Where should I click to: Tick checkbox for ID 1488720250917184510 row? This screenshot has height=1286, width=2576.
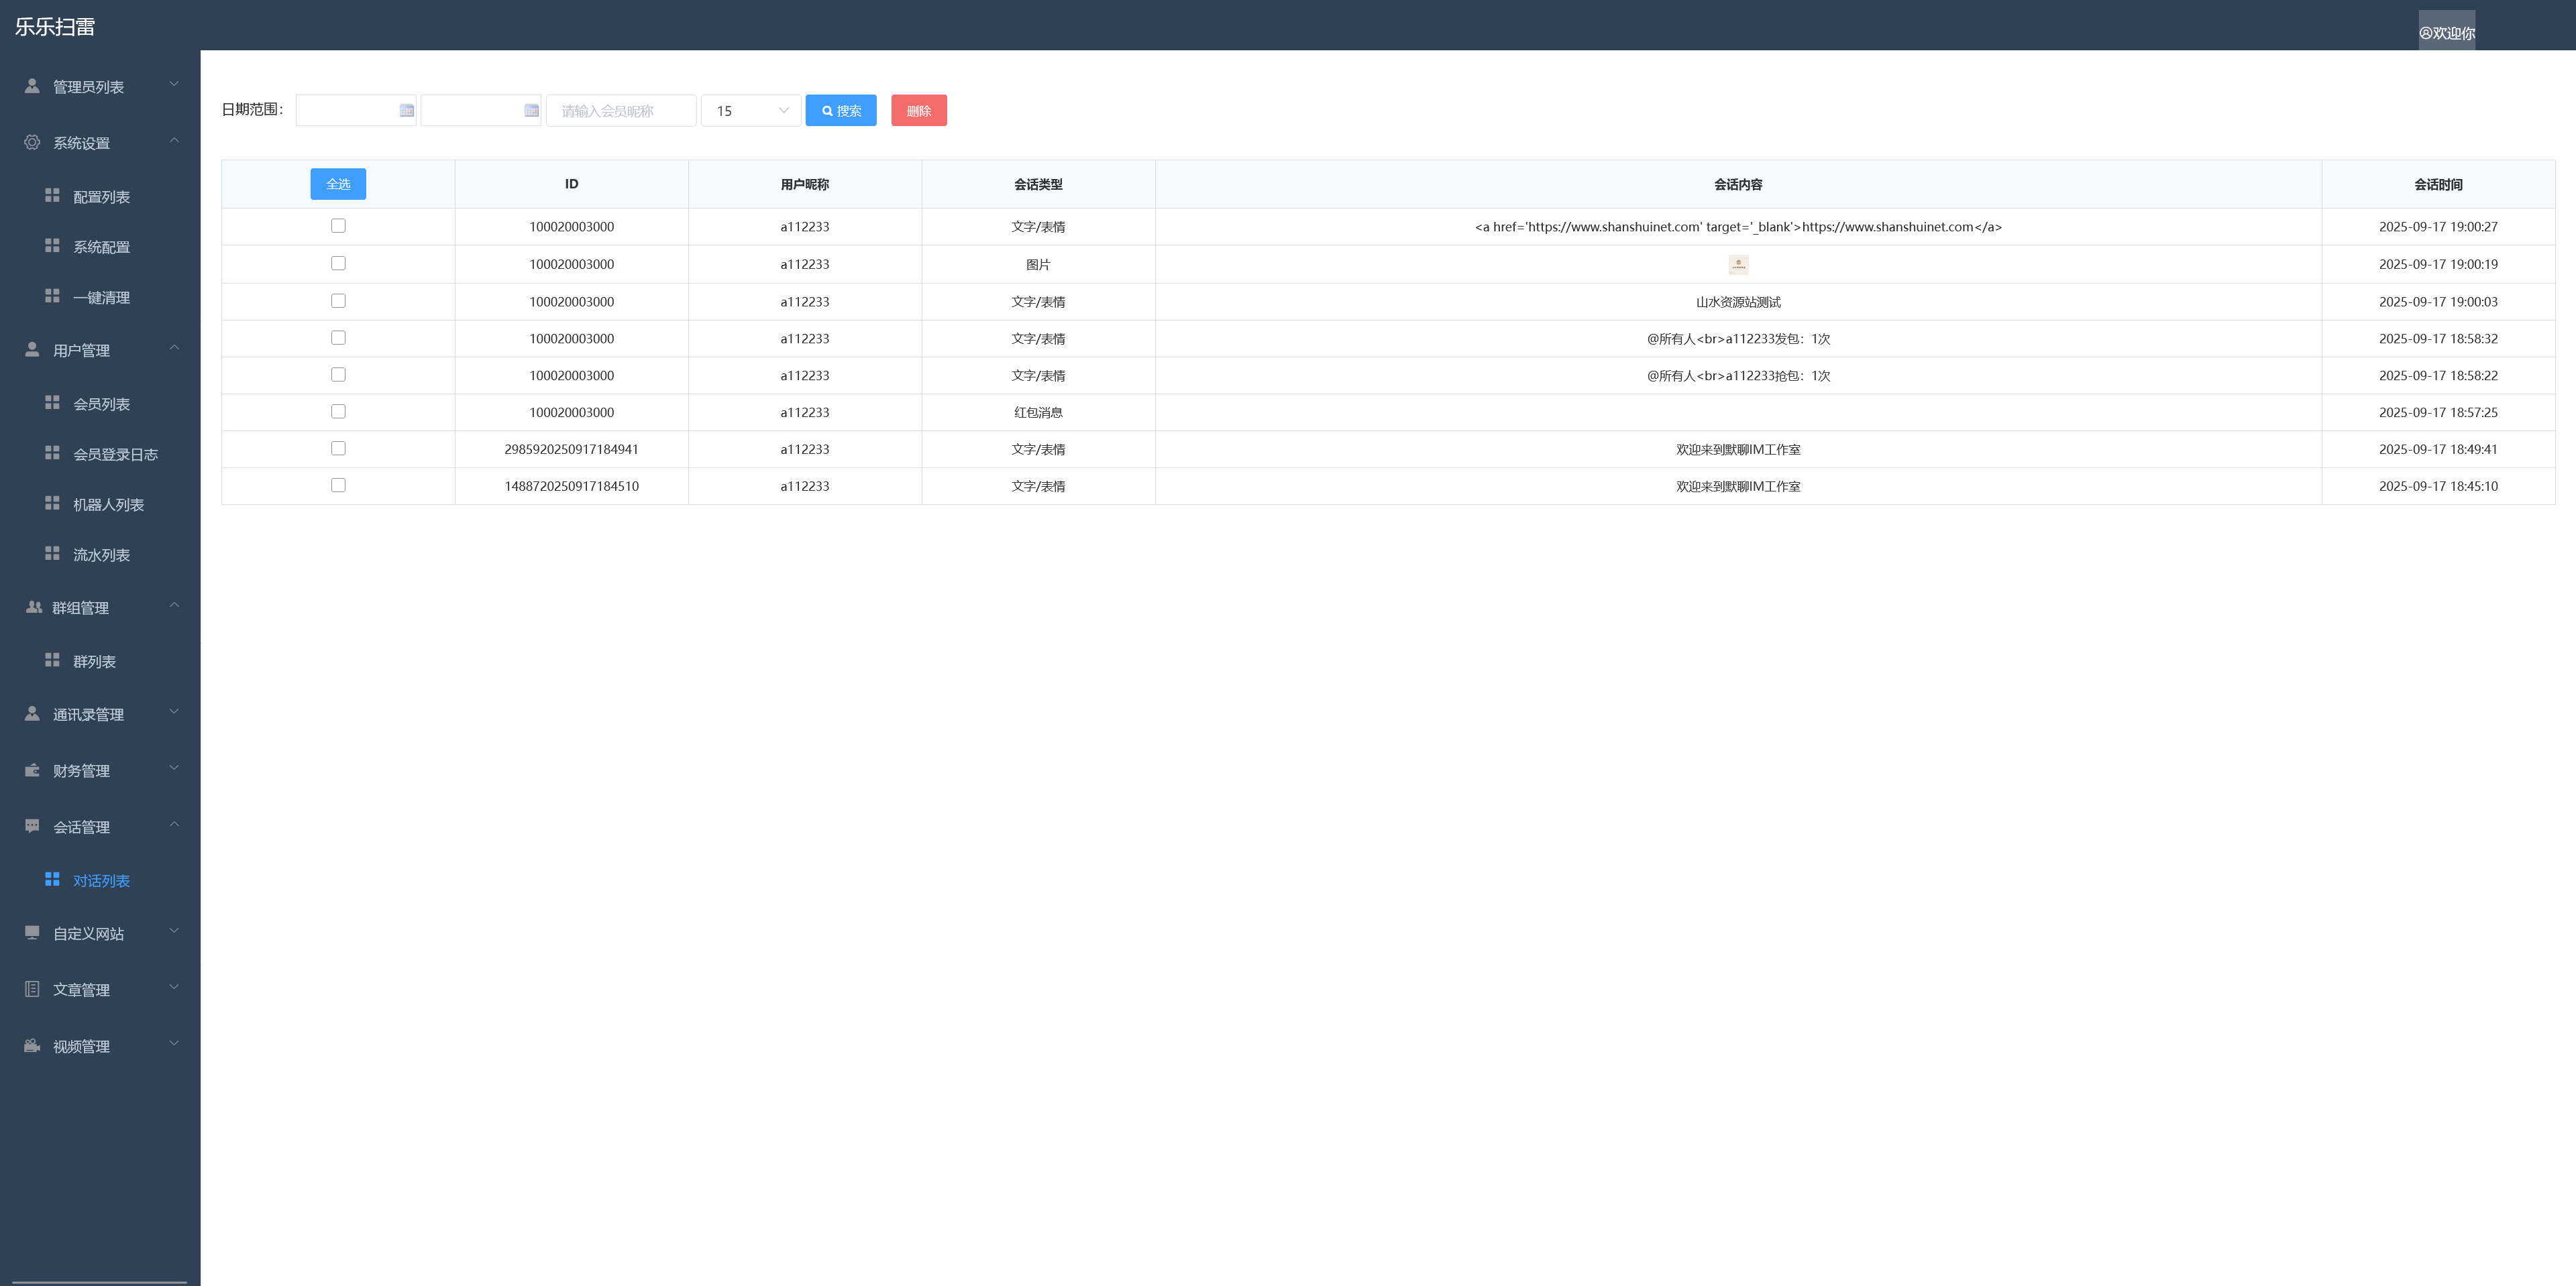coord(338,485)
